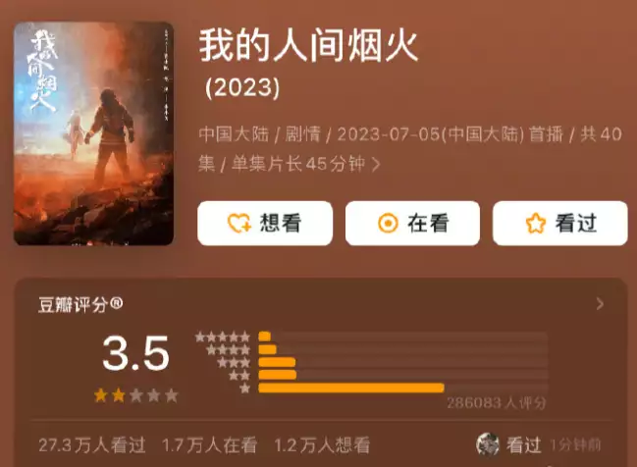The height and width of the screenshot is (467, 637).
Task: Expand details via chevron after 45分钟
Action: click(x=376, y=165)
